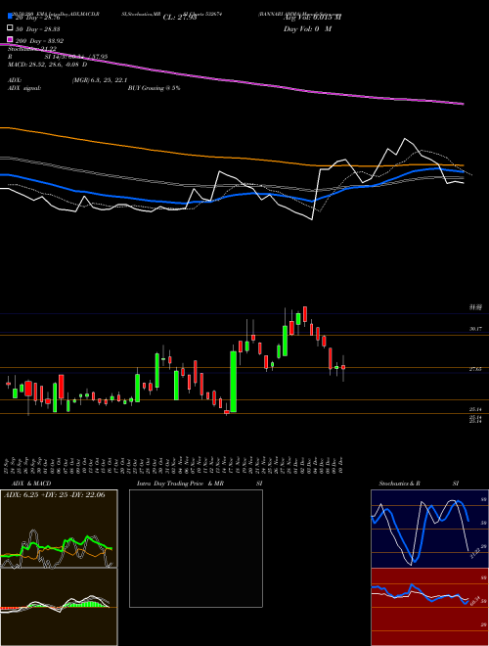Open the blue Stochastics chart thumbnail
This screenshot has width=489, height=646.
click(429, 529)
